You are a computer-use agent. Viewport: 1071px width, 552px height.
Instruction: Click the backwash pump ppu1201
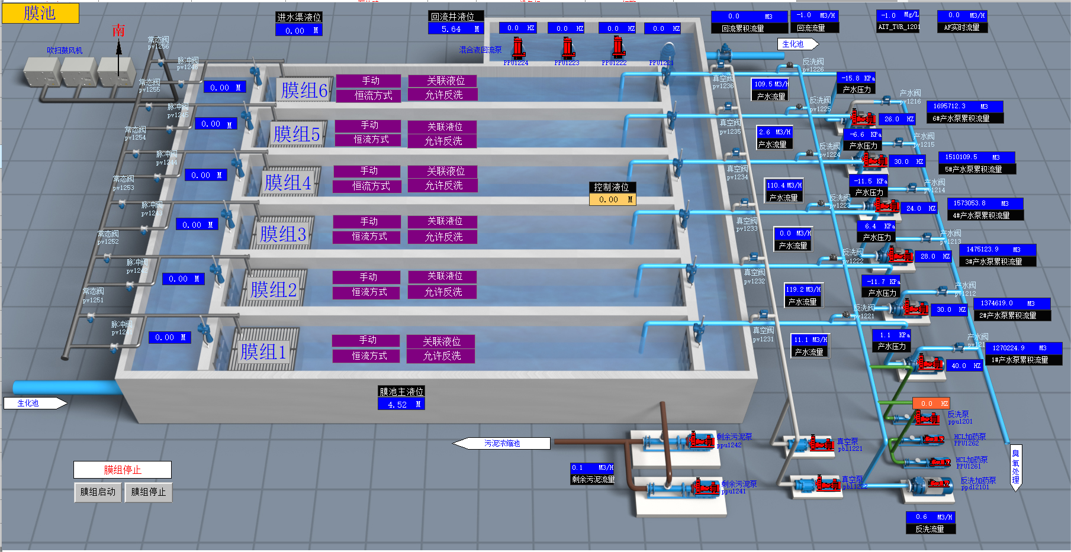click(x=925, y=419)
